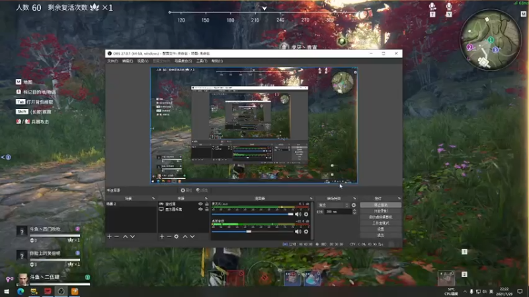Select the 游戏源 source row

[x=184, y=204]
